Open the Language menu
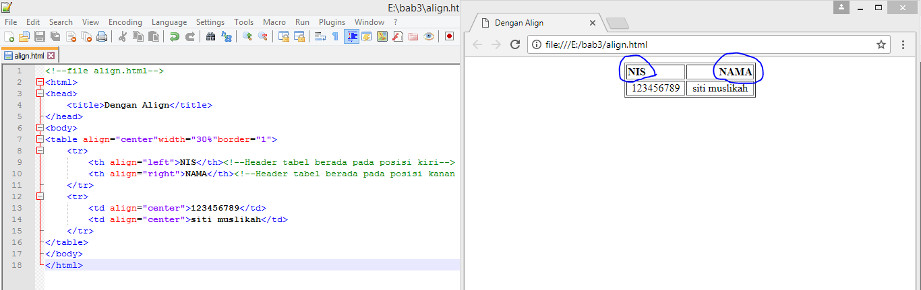The height and width of the screenshot is (290, 921). click(169, 22)
